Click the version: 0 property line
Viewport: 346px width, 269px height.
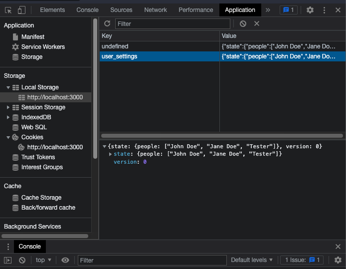tap(130, 162)
